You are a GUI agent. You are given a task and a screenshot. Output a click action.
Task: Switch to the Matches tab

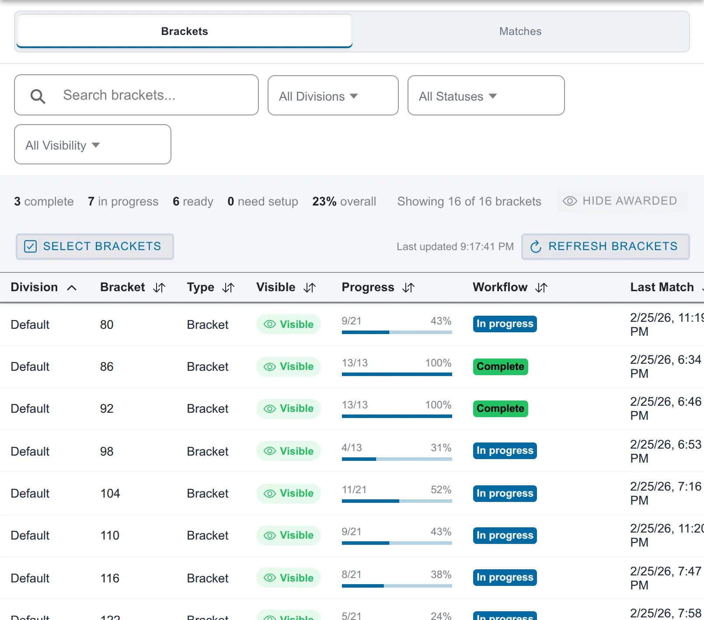click(x=520, y=31)
